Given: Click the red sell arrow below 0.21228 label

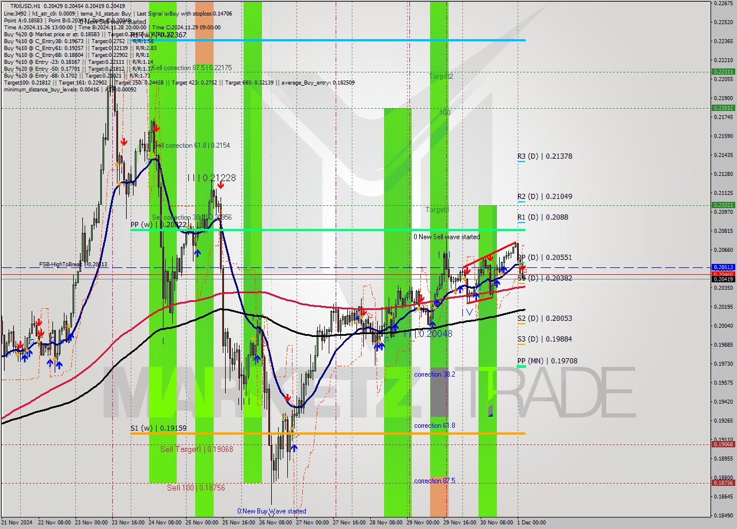Looking at the screenshot, I should click(221, 185).
